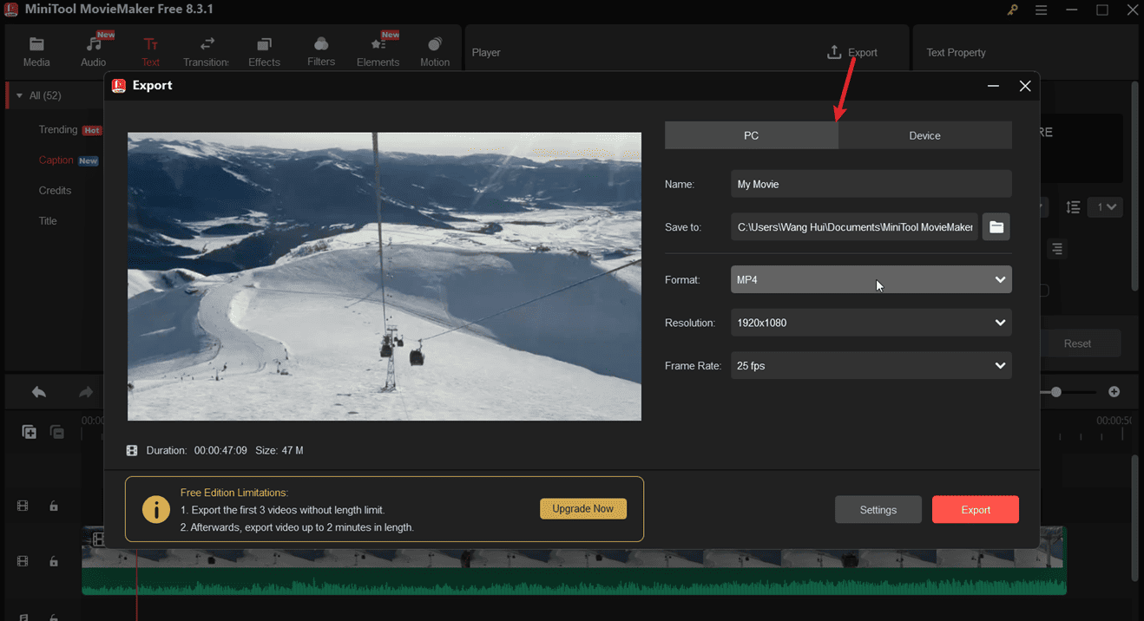Click the Undo arrow above the timeline
This screenshot has height=621, width=1144.
[x=38, y=392]
